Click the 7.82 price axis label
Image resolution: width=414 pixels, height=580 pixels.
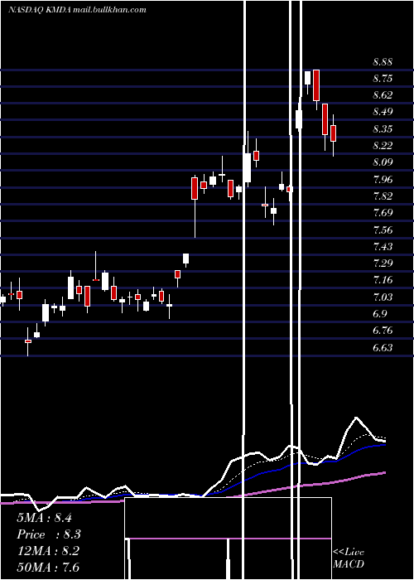point(383,196)
